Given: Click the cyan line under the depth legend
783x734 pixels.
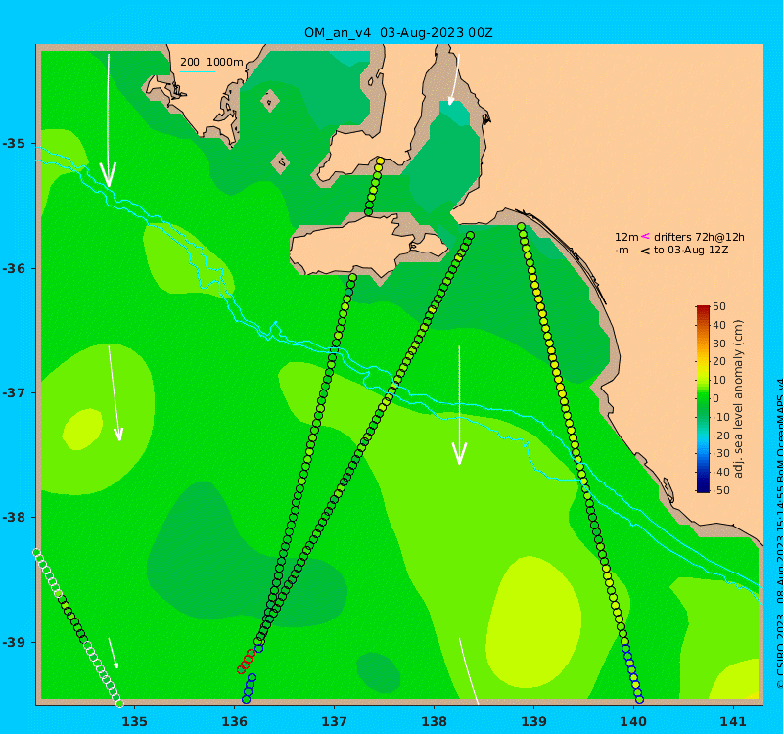Looking at the screenshot, I should tap(198, 71).
